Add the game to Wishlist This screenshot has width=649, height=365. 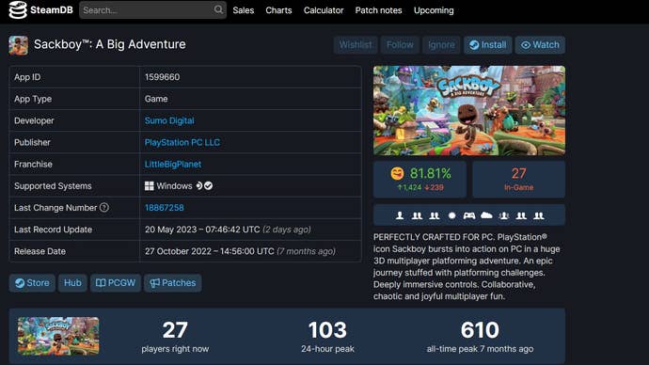tap(356, 45)
